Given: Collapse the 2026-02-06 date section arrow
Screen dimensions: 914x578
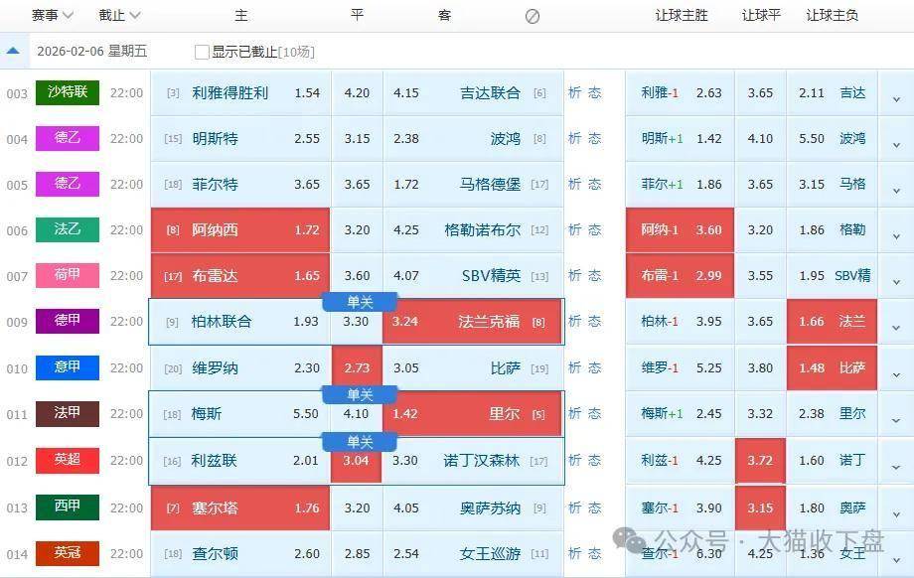Looking at the screenshot, I should click(13, 50).
